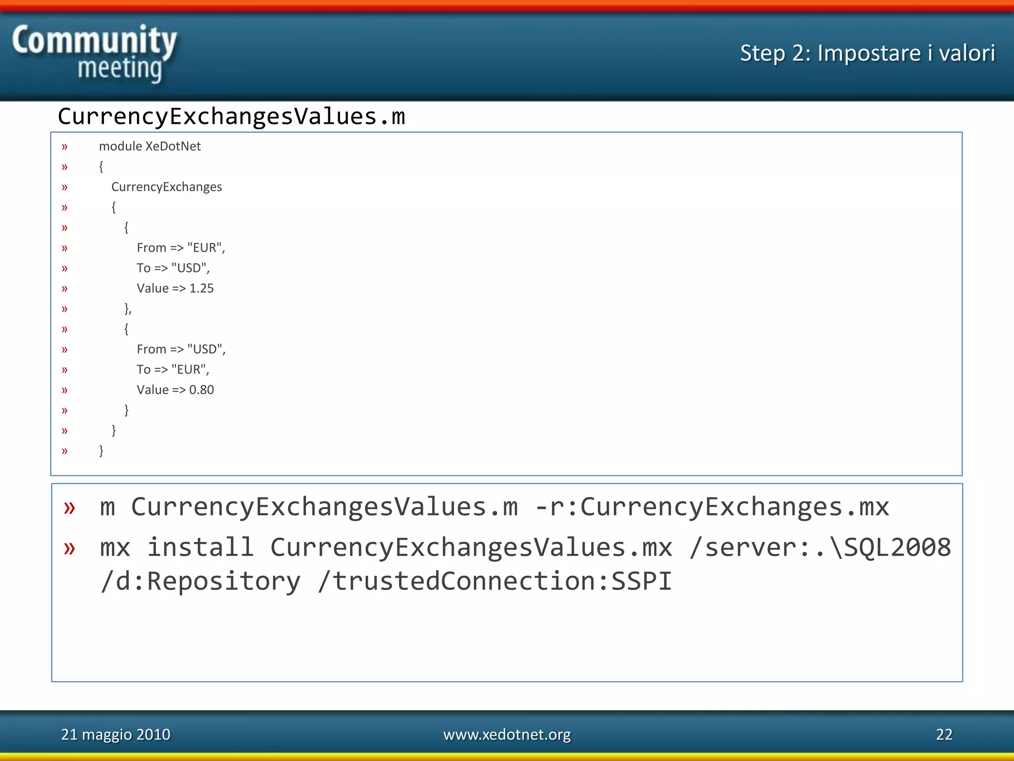Click the CurrencyExchangesValues.m file heading
This screenshot has width=1014, height=761.
click(231, 116)
